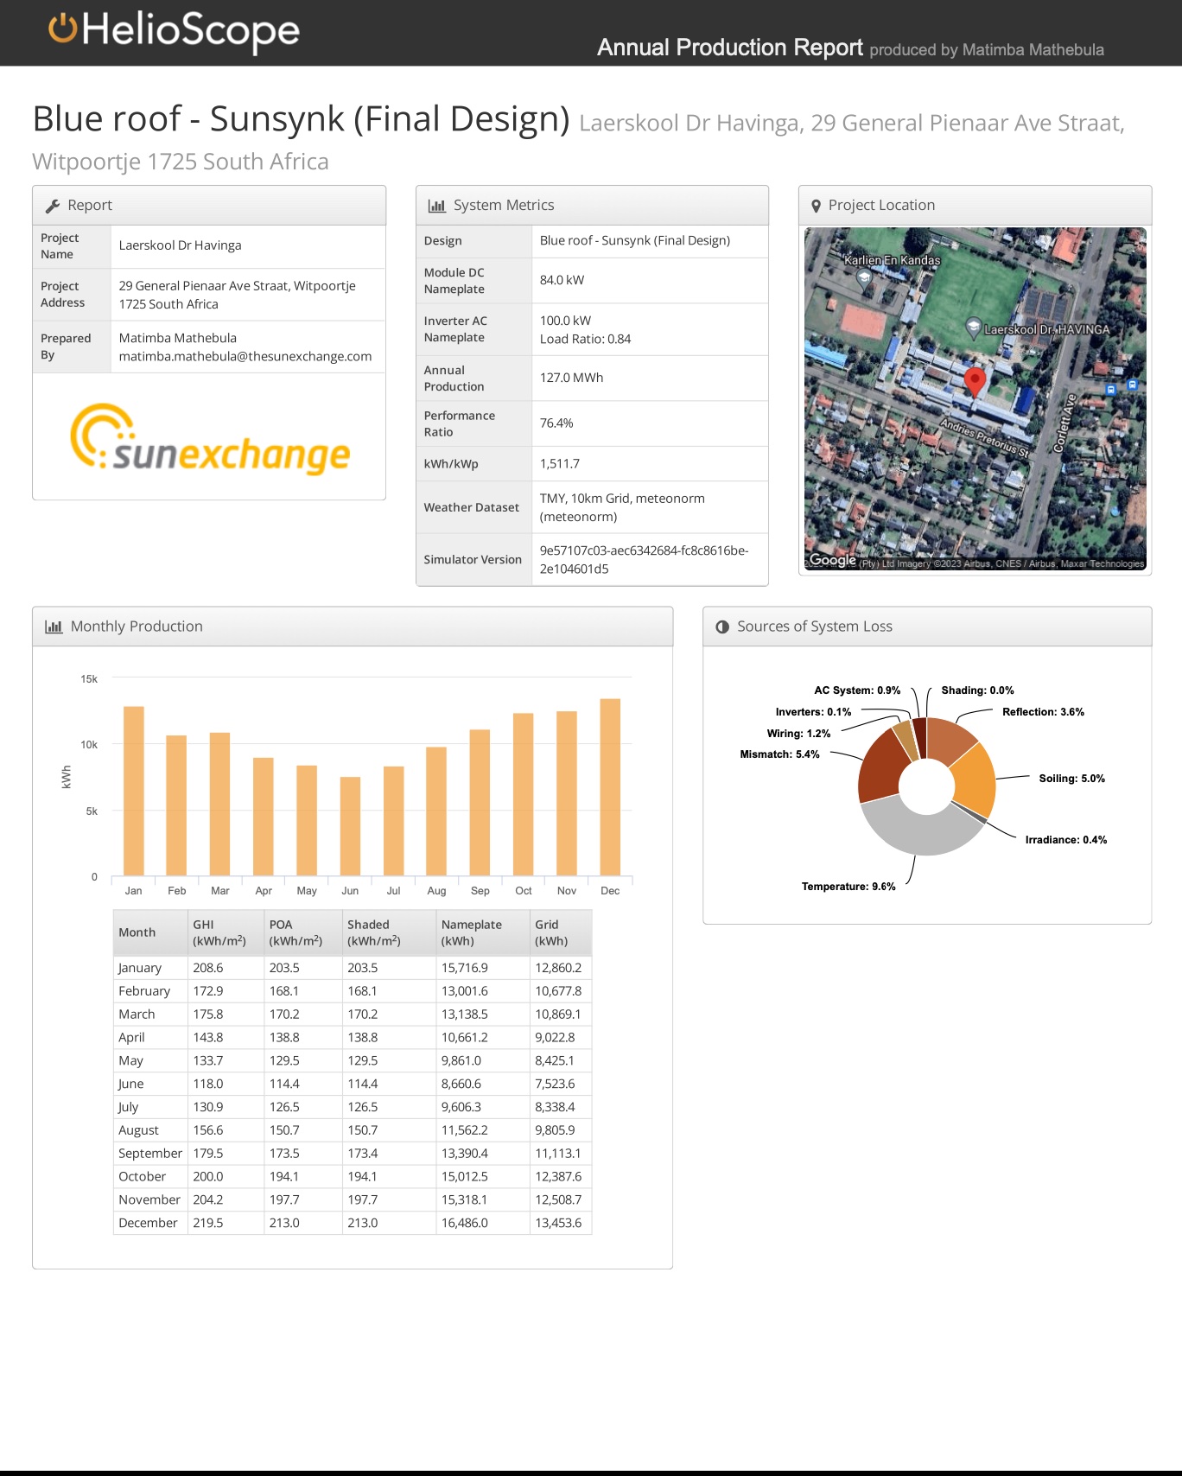
Task: Click the Google logo on the map
Action: (833, 560)
